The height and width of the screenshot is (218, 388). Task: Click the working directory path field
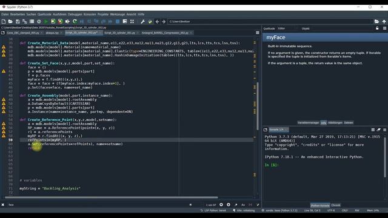tap(270, 22)
